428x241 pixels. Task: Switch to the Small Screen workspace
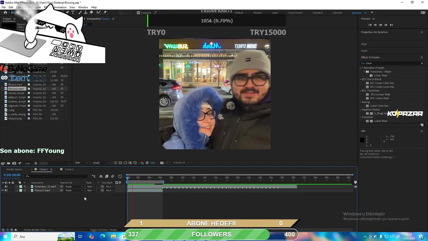tap(295, 13)
